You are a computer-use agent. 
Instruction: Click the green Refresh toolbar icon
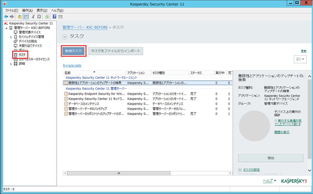(x=47, y=16)
